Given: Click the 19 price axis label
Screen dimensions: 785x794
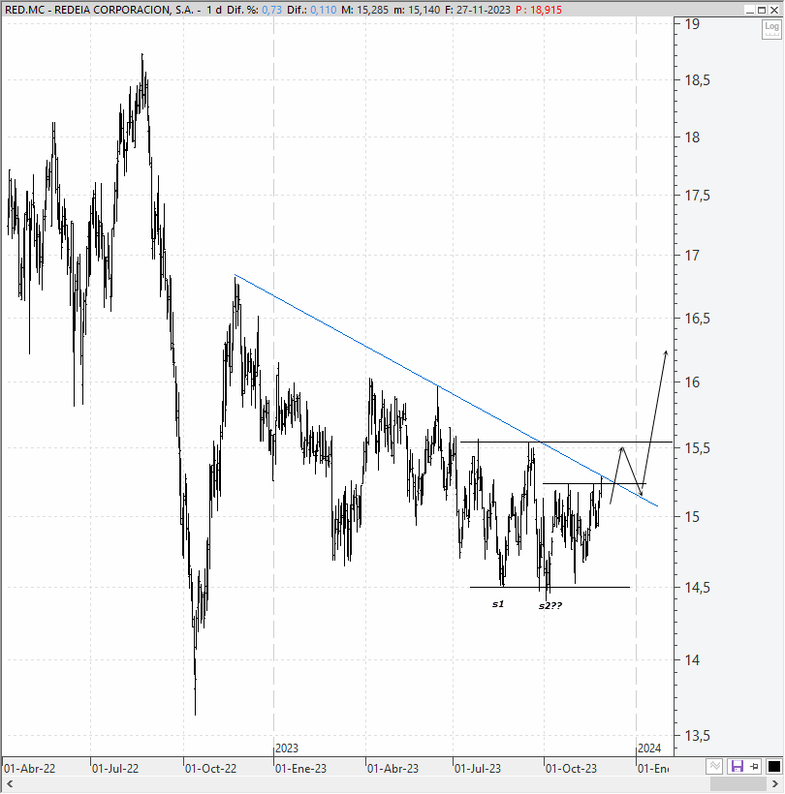Looking at the screenshot, I should point(692,24).
